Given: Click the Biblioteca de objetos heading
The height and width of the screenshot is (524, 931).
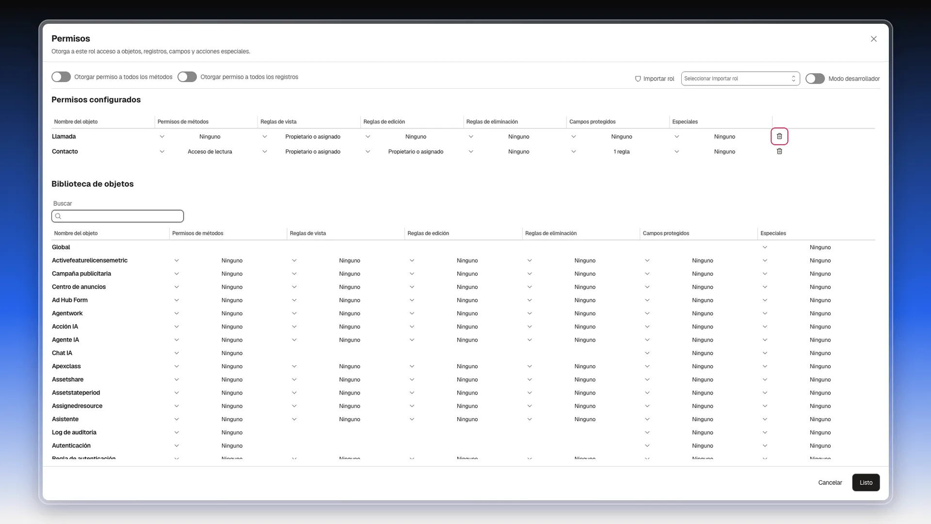Looking at the screenshot, I should tap(93, 184).
